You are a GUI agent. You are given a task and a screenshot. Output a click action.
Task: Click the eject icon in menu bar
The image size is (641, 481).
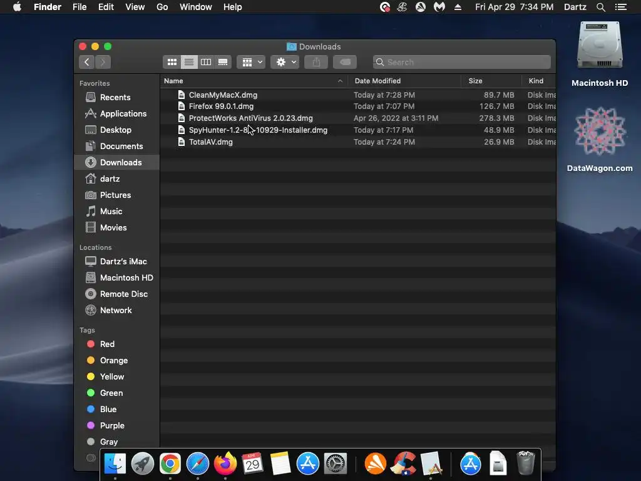pyautogui.click(x=458, y=7)
